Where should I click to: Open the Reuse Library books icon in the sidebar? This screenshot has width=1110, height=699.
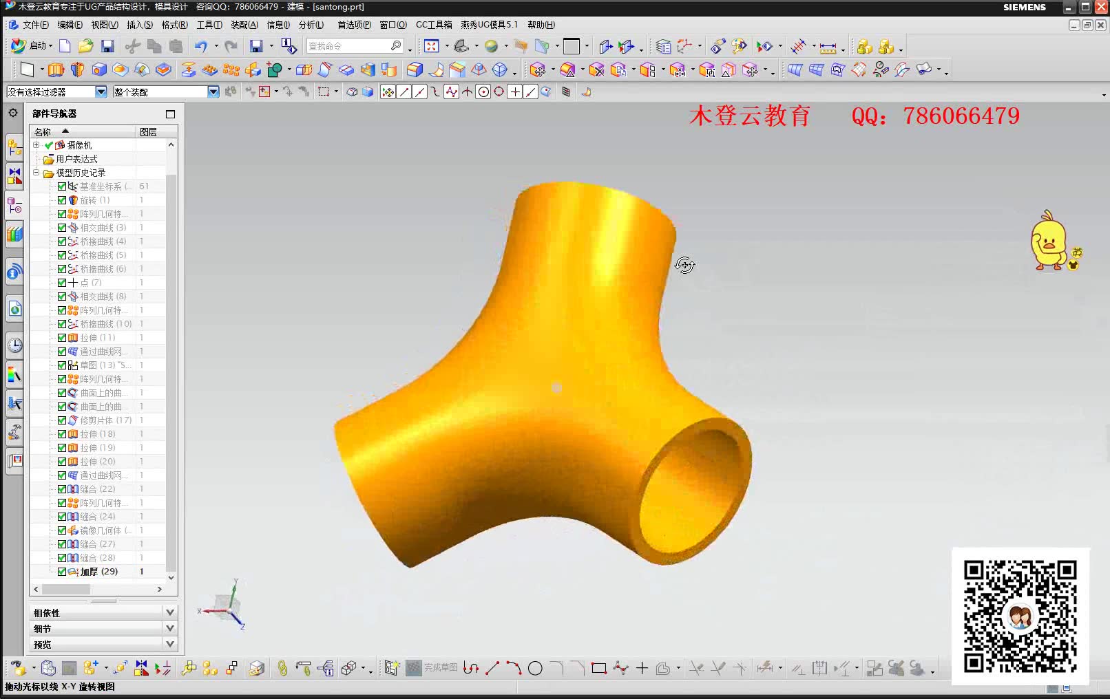[14, 235]
